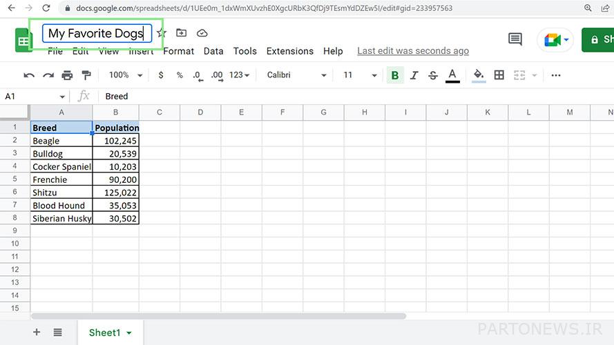614x345 pixels.
Task: Open the zoom 100% dropdown
Action: [125, 75]
